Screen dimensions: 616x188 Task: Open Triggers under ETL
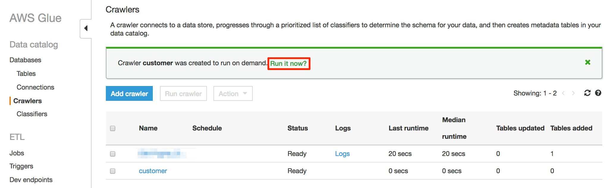click(x=21, y=166)
